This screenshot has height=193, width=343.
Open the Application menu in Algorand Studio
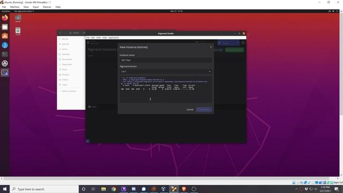pos(114,38)
